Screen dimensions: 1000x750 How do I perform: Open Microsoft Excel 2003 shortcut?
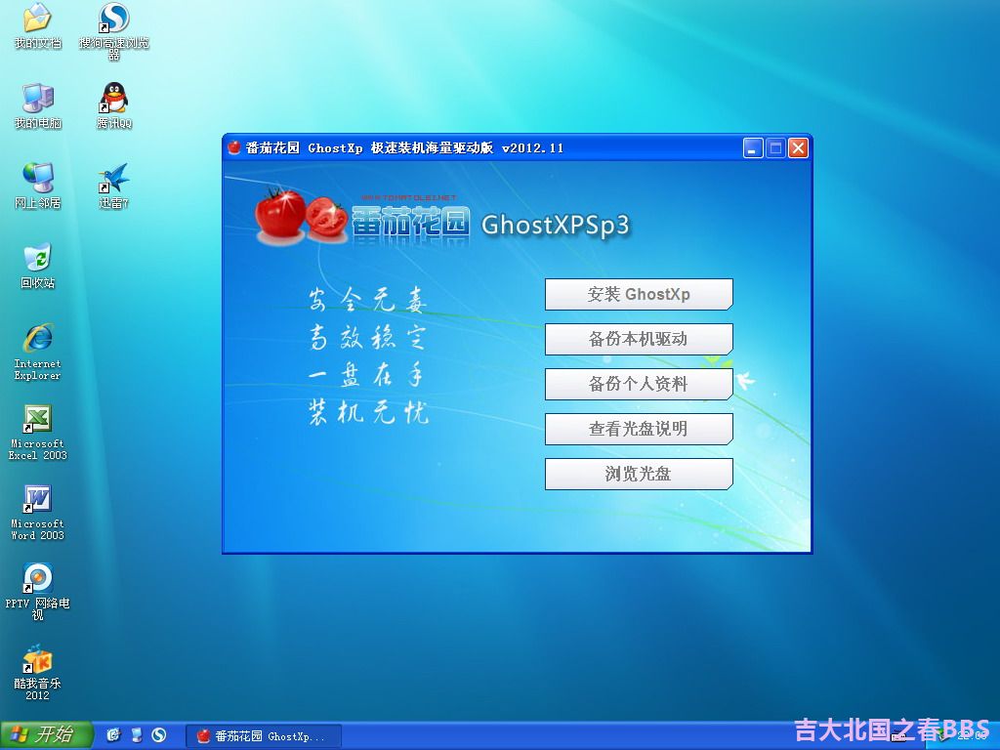pos(38,433)
